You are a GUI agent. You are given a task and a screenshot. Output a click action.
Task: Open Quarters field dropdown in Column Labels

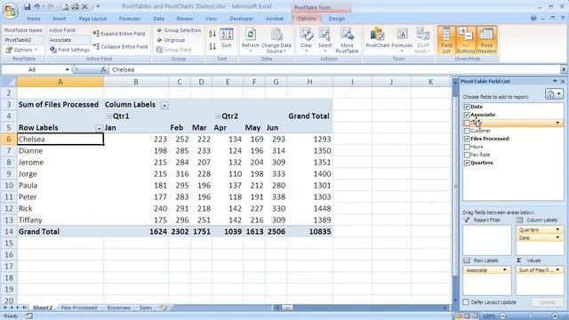click(x=557, y=229)
